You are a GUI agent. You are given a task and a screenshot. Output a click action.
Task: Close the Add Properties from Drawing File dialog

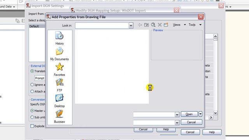[x=201, y=17]
